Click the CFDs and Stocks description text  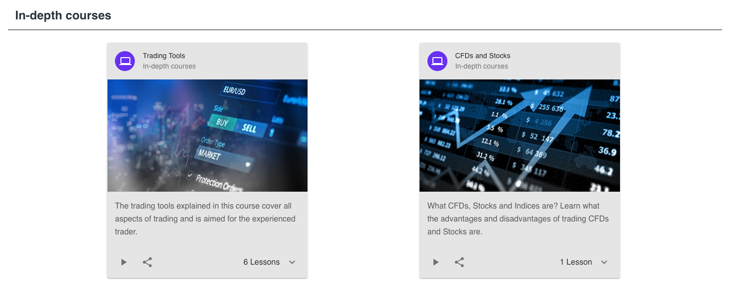tap(518, 218)
